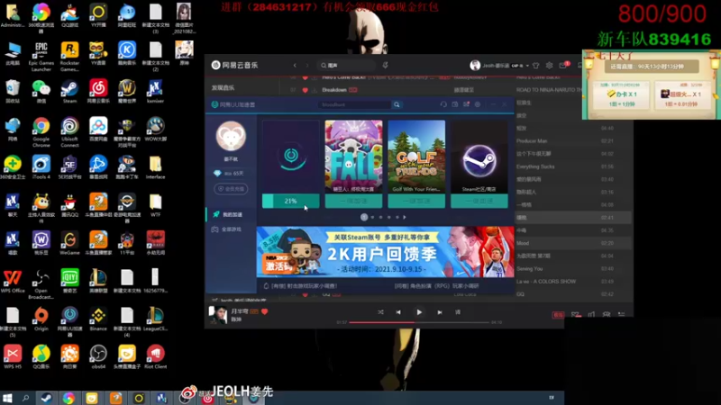721x405 pixels.
Task: Select the Everything Sucks song row
Action: pos(573,166)
